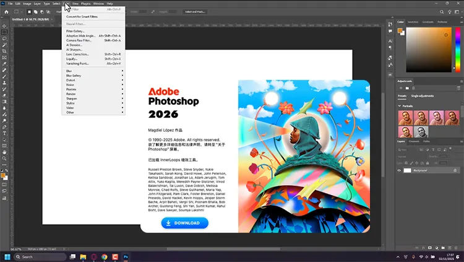Select the Blur tool
Screen dimensions: 464x262
4,108
